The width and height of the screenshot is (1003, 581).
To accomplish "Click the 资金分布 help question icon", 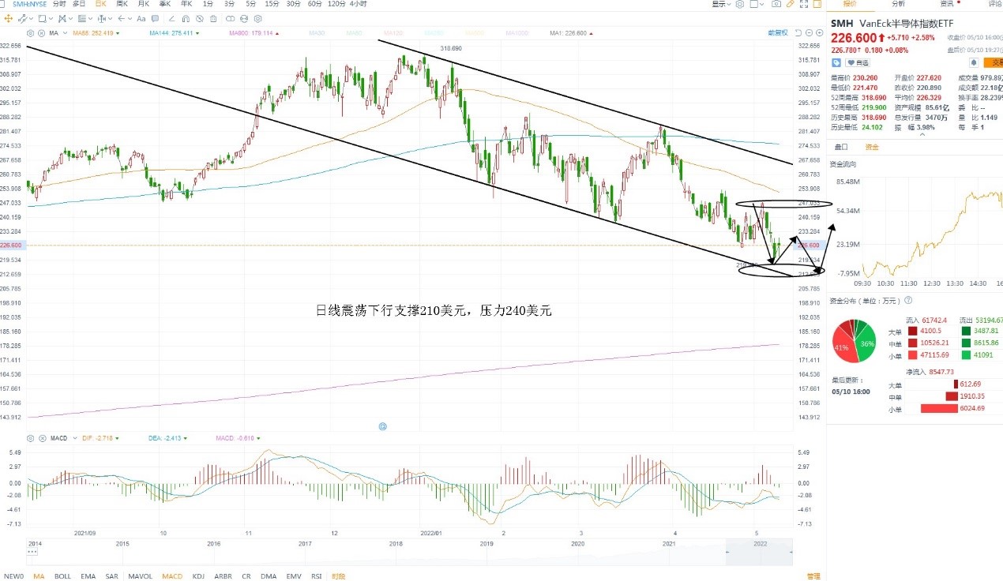I will [x=908, y=301].
